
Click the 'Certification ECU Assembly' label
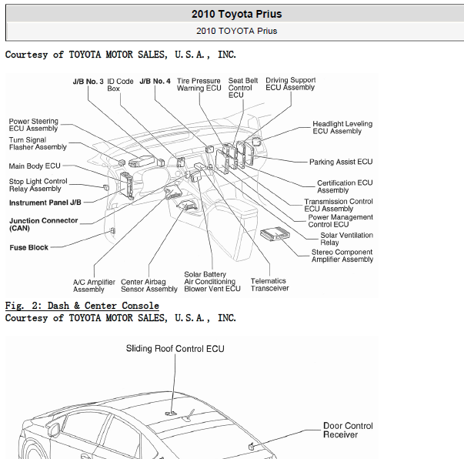[345, 186]
